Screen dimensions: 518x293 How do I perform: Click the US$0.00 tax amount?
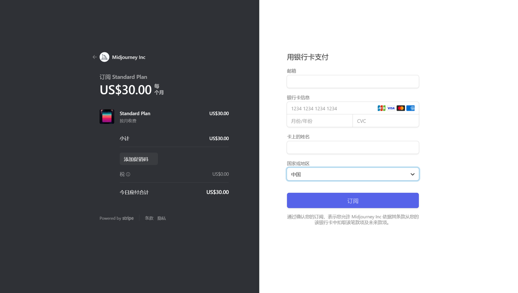pyautogui.click(x=221, y=174)
